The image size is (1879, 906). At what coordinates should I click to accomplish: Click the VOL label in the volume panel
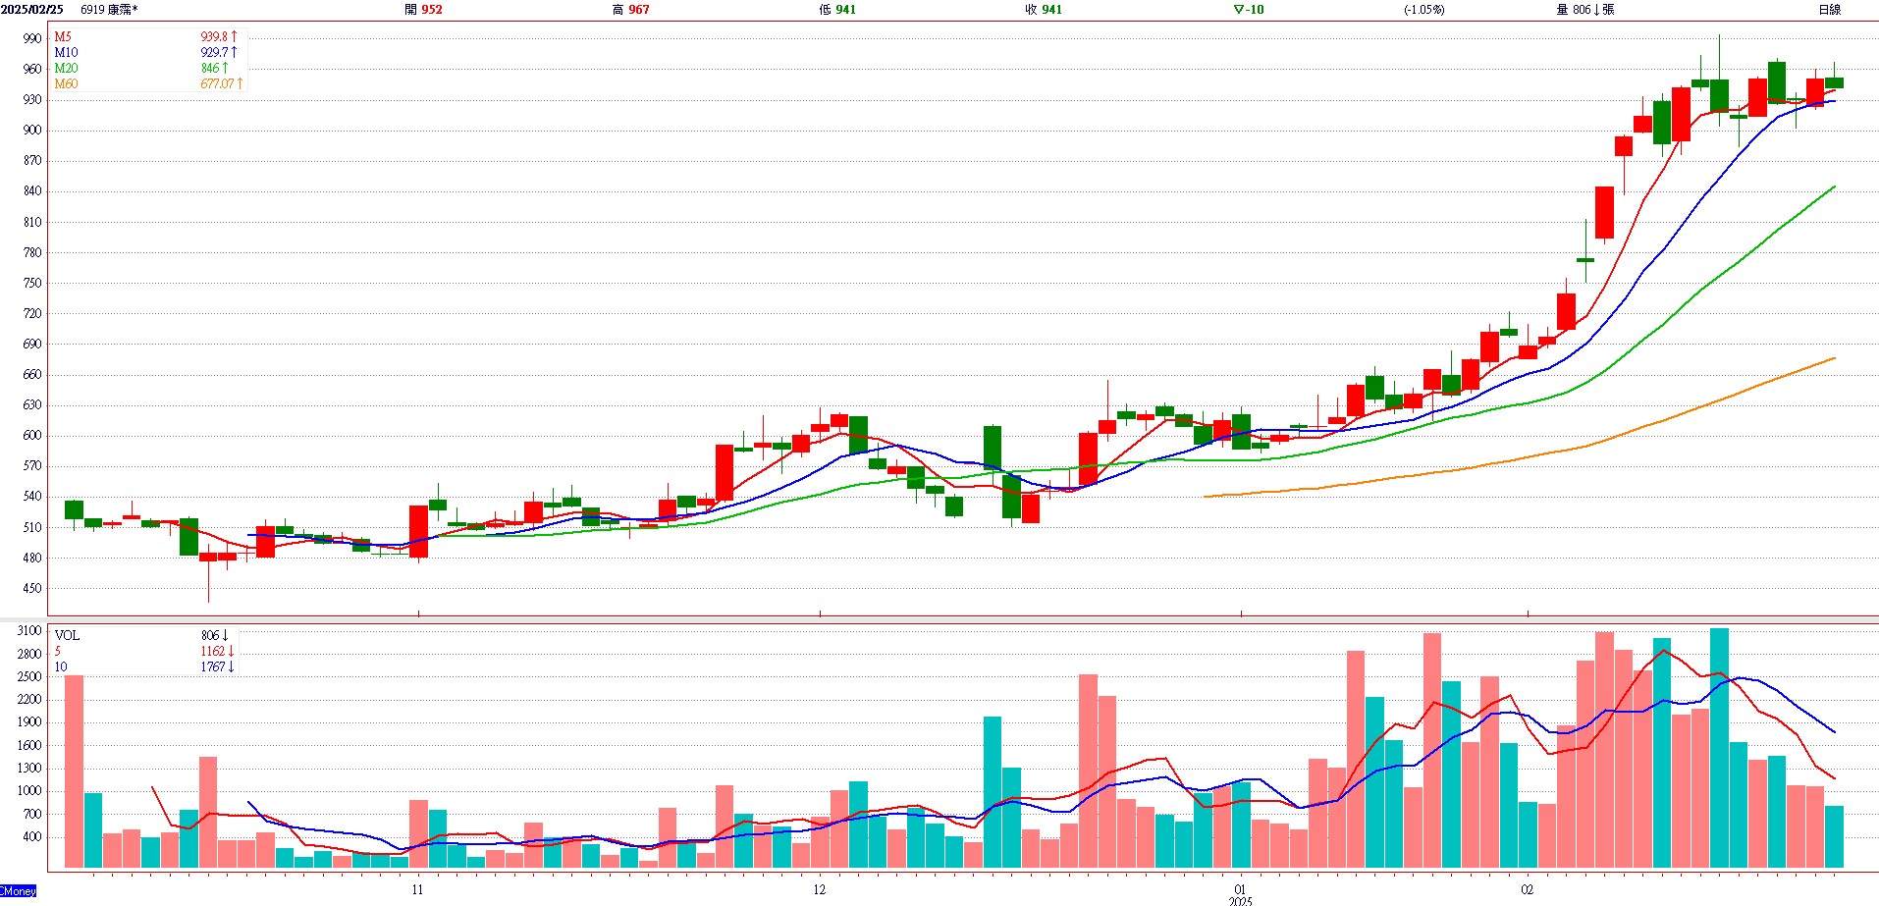click(67, 635)
